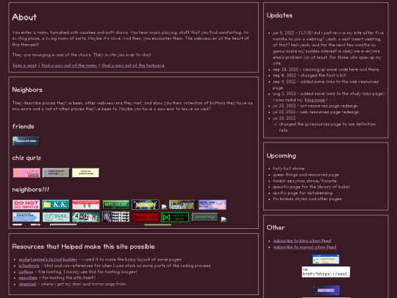Viewport: 397px width, 298px height.
Task: Open sadgrl.online's layout builder link
Action: (x=48, y=260)
